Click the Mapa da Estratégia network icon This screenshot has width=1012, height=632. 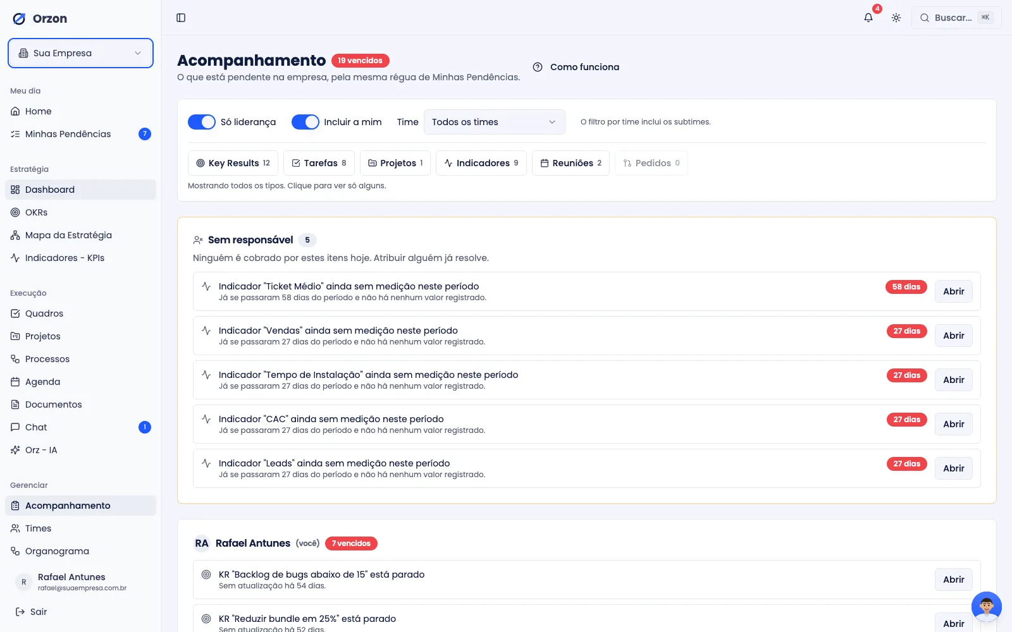click(x=15, y=235)
